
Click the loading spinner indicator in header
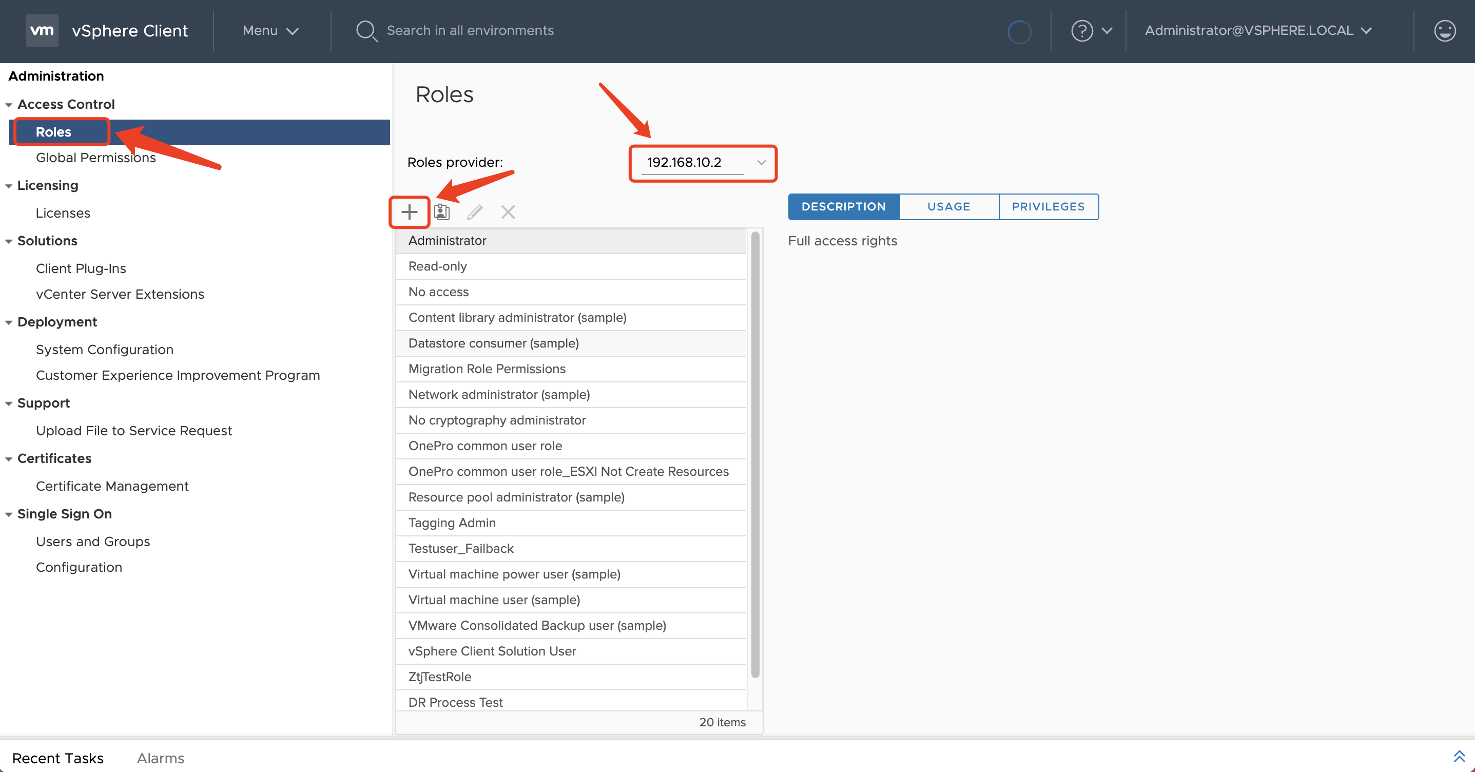click(x=1019, y=31)
